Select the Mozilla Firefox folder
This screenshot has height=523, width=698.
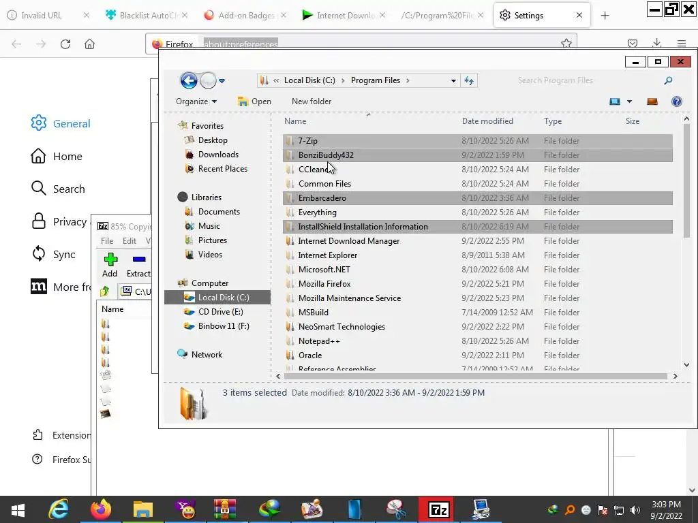point(477,284)
